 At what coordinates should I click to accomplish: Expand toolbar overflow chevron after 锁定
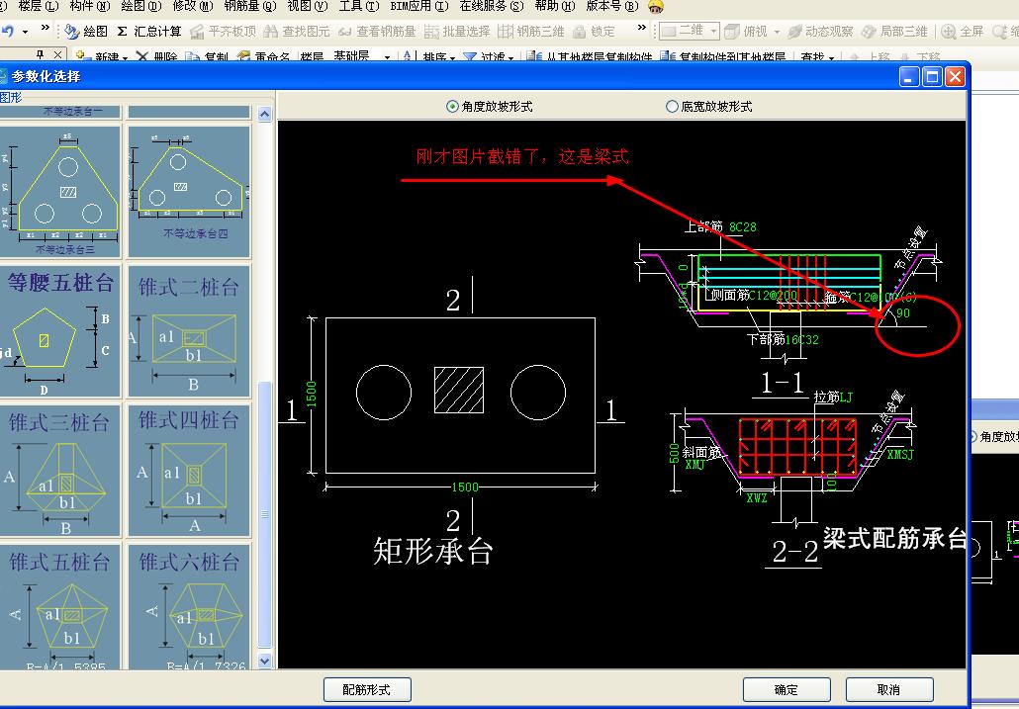click(641, 28)
